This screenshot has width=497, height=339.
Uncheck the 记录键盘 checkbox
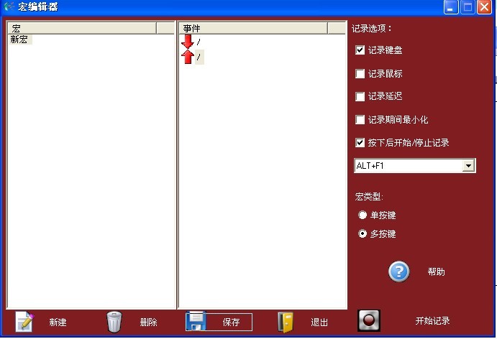(x=360, y=50)
